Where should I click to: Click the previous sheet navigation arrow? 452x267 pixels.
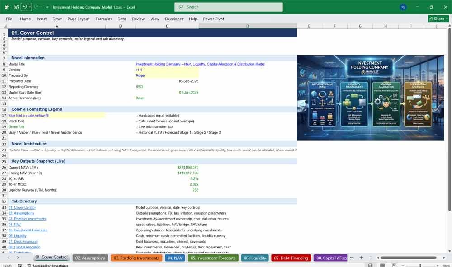(9, 258)
